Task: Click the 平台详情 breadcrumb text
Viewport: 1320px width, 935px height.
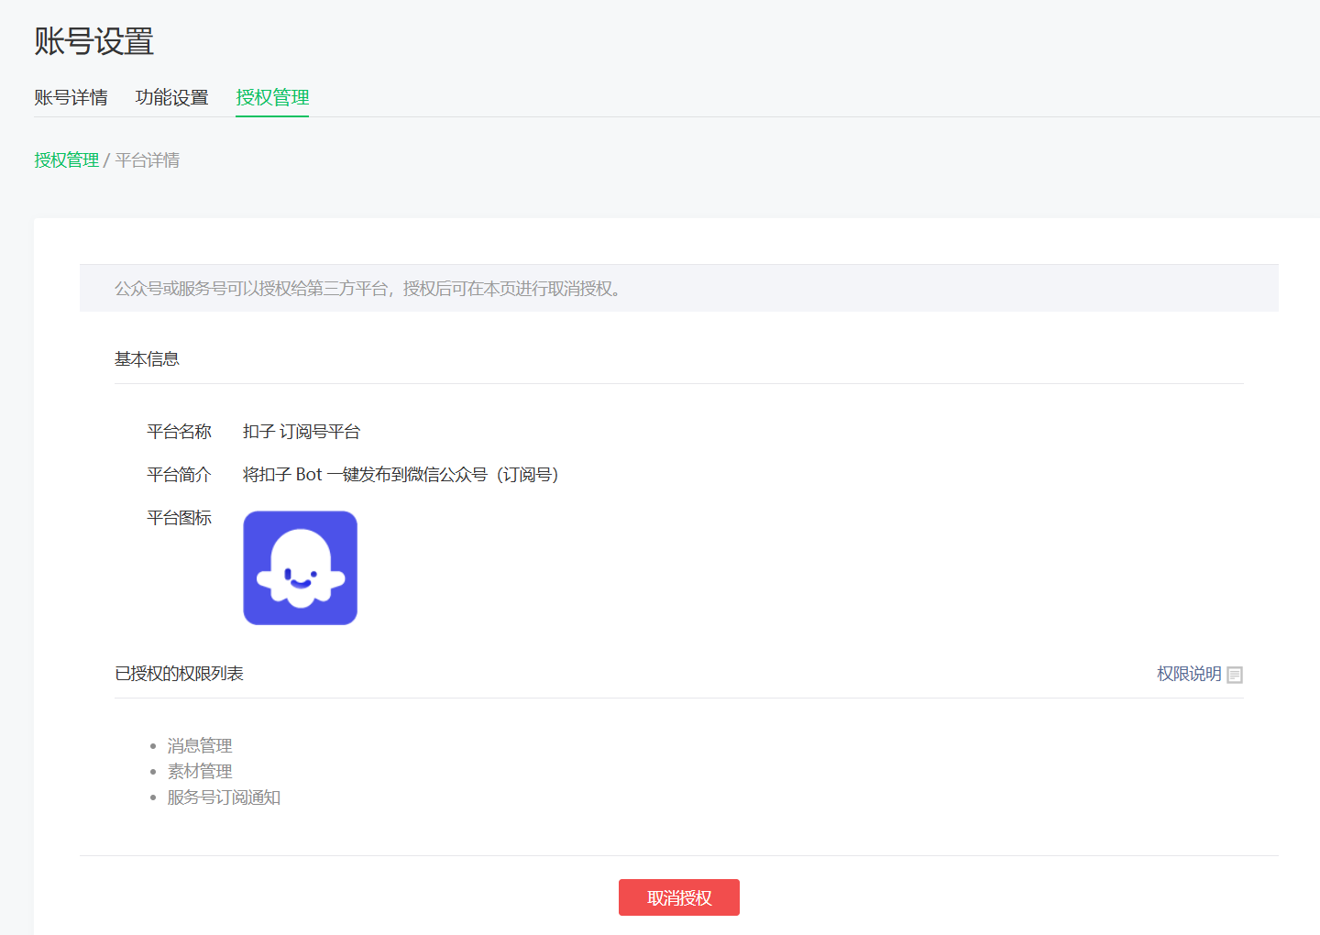Action: (148, 160)
